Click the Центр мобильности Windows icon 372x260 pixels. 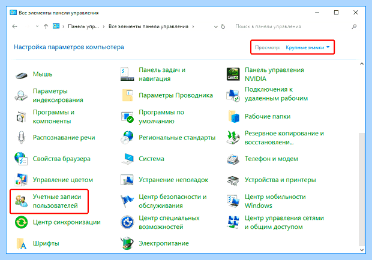(x=233, y=201)
